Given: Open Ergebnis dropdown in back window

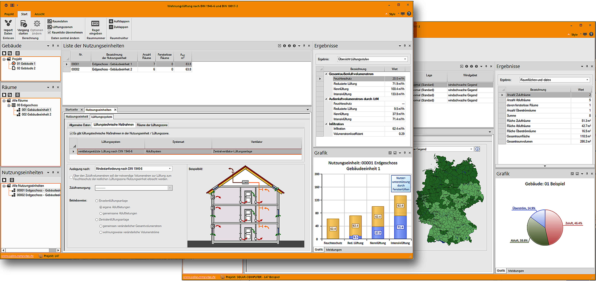Looking at the screenshot, I should 555,79.
